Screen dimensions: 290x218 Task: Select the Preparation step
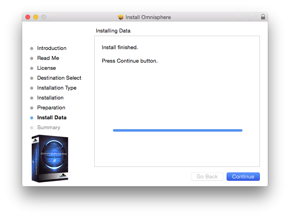[x=51, y=108]
